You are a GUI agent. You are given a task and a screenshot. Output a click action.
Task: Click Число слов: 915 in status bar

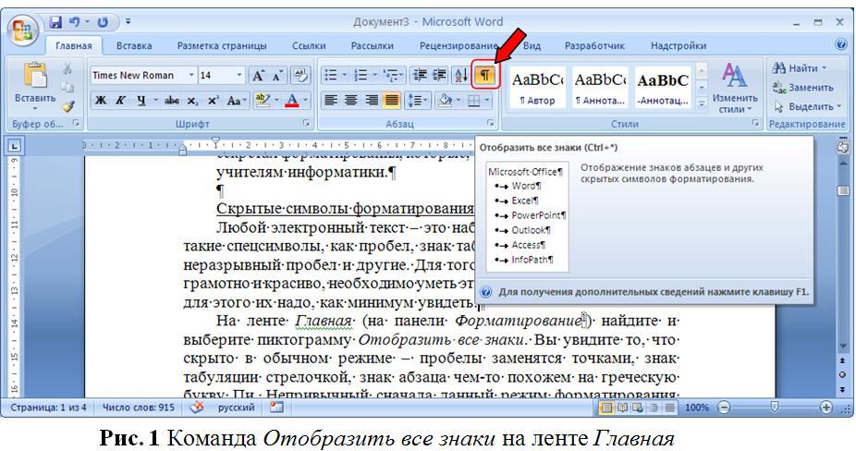[139, 408]
